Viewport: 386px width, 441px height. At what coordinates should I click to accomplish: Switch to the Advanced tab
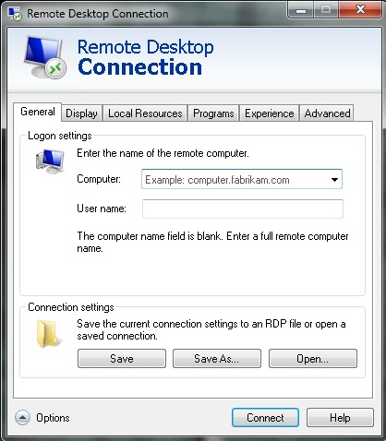[327, 113]
